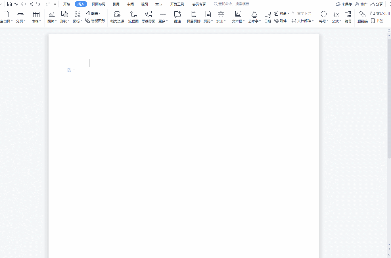Click the page number (页码) icon
Screen dimensions: 391x258
208,14
